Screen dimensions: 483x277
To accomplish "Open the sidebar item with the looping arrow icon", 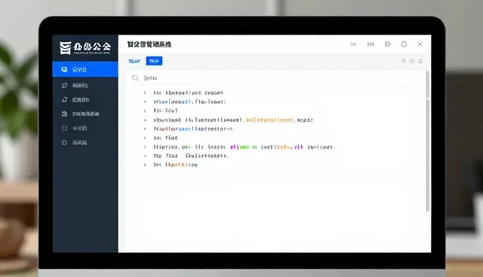I will coord(85,99).
